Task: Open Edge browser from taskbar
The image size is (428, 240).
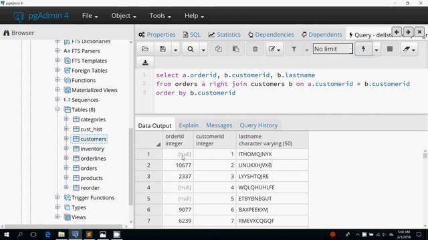Action: pos(47,235)
